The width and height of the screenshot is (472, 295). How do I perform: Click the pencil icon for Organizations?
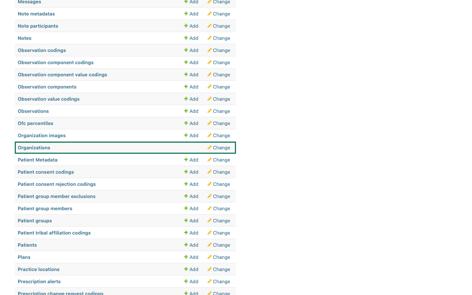click(209, 147)
